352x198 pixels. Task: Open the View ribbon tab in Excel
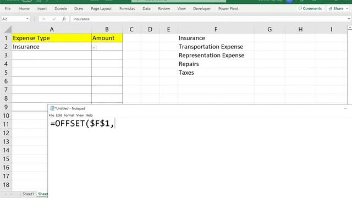[x=182, y=9]
